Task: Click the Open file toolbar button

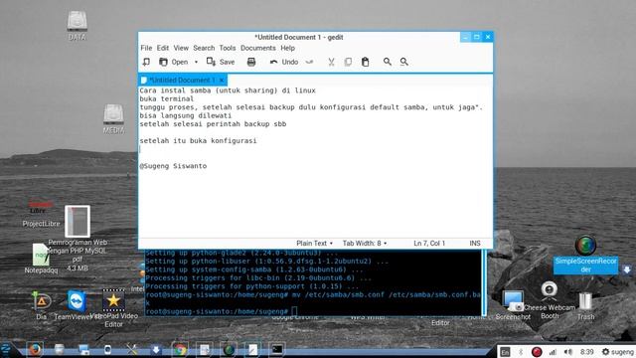Action: coord(174,62)
